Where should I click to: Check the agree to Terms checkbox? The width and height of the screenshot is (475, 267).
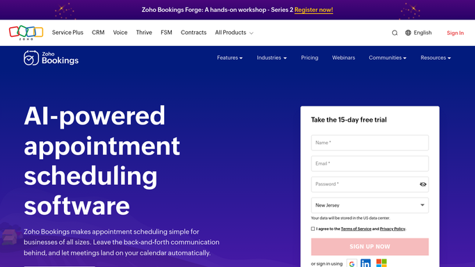coord(313,229)
